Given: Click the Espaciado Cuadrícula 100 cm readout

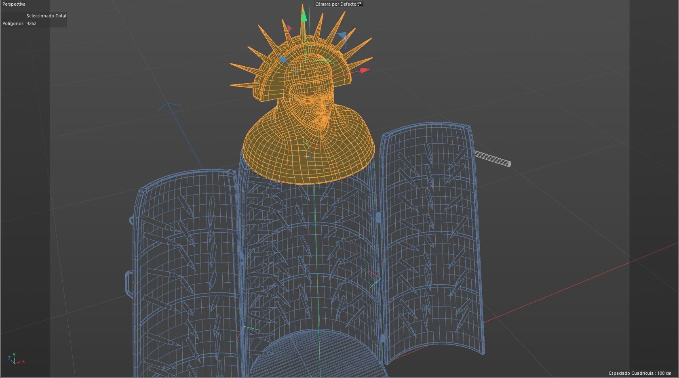Looking at the screenshot, I should coord(640,373).
